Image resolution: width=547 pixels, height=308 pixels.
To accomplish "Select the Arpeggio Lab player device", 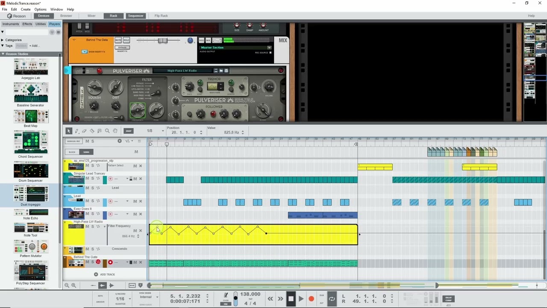I will tap(31, 69).
